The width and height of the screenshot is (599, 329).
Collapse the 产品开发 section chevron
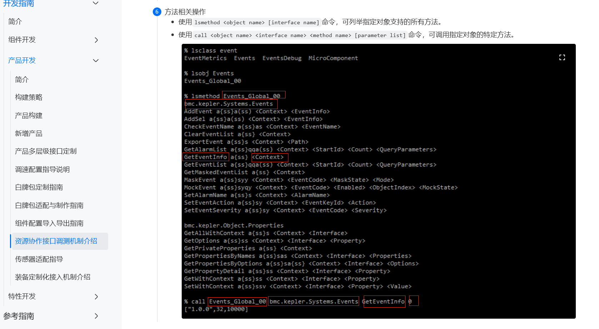[x=95, y=61]
